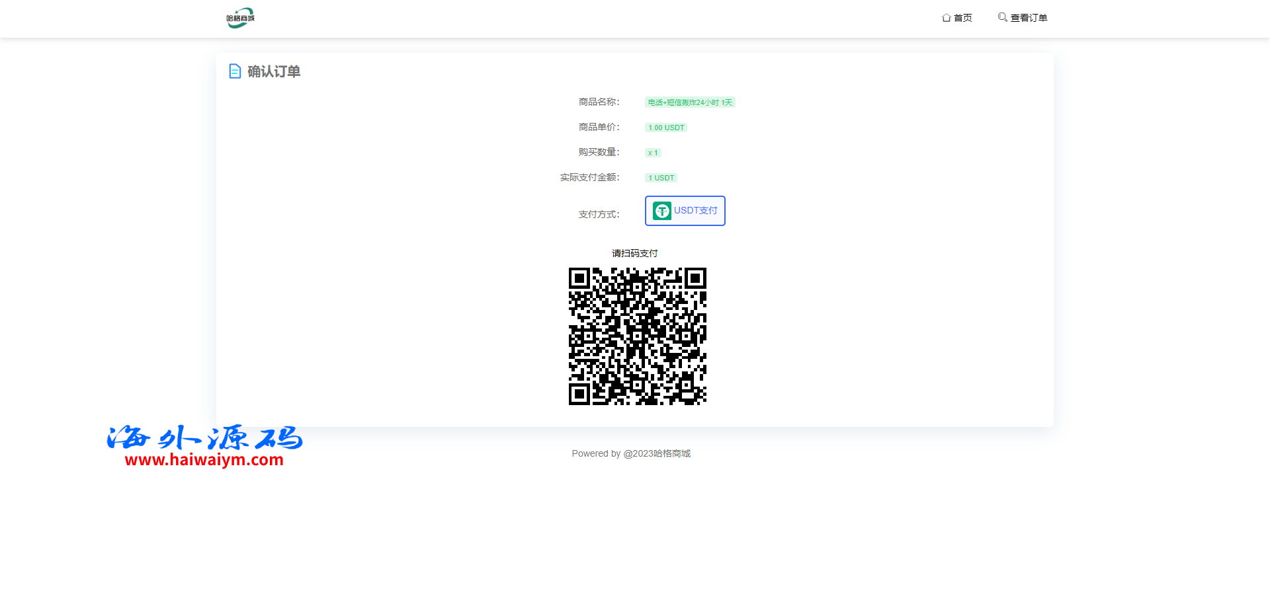Click the Powered by @2023哈格商城 footer
Viewport: 1270px width, 608px height.
[x=631, y=453]
